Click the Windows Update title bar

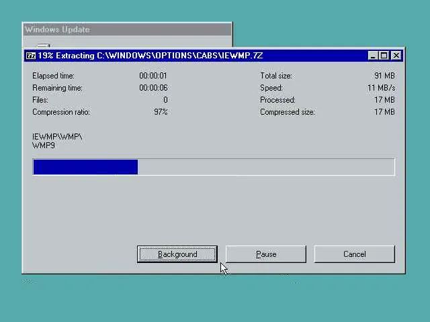(127, 30)
